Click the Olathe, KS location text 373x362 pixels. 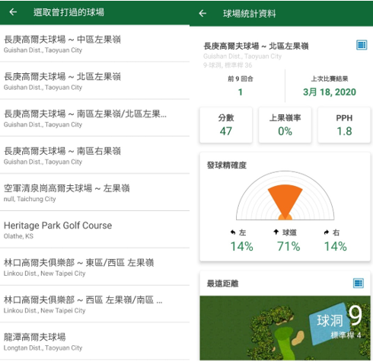tap(18, 236)
